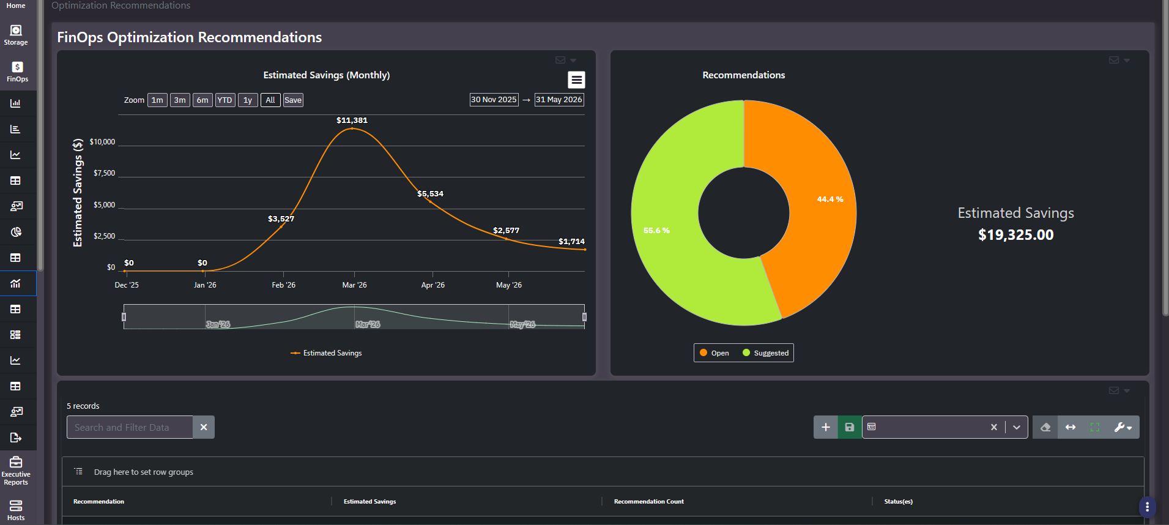
Task: Click the $11,381 data point label
Action: coord(352,121)
